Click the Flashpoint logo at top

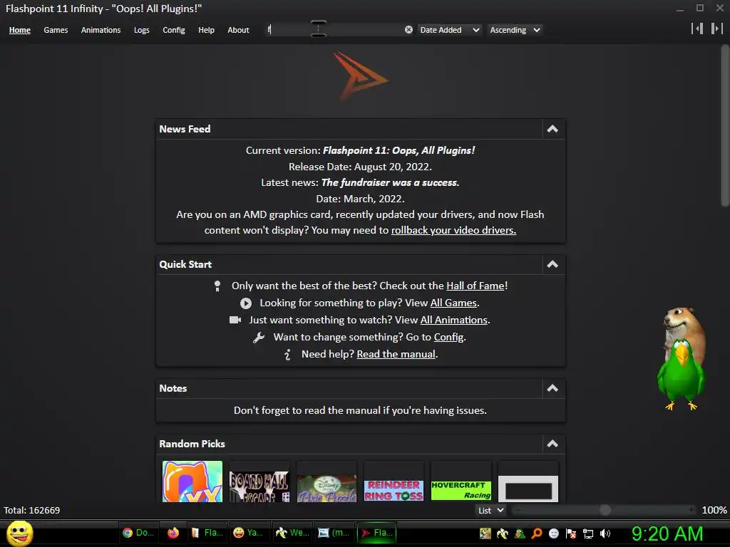coord(360,76)
